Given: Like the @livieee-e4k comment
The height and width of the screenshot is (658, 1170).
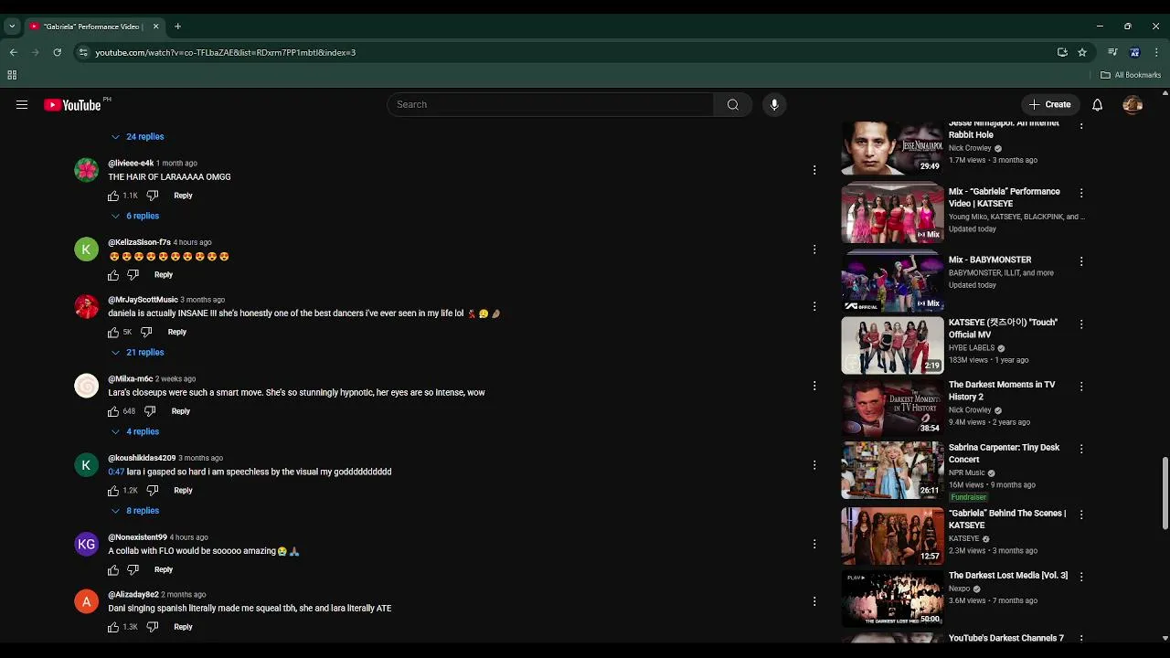Looking at the screenshot, I should click(113, 196).
